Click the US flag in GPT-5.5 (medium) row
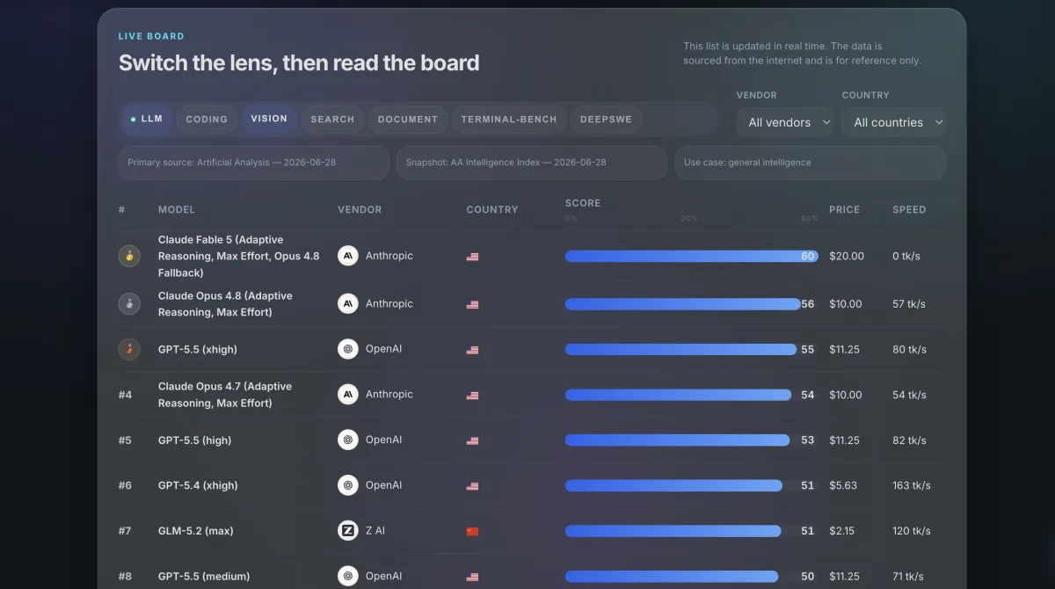Screen dimensions: 1055x589 coord(472,577)
